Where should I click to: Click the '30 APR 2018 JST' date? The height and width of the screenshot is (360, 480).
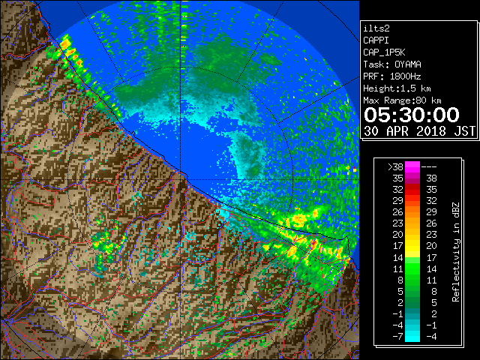pyautogui.click(x=419, y=131)
